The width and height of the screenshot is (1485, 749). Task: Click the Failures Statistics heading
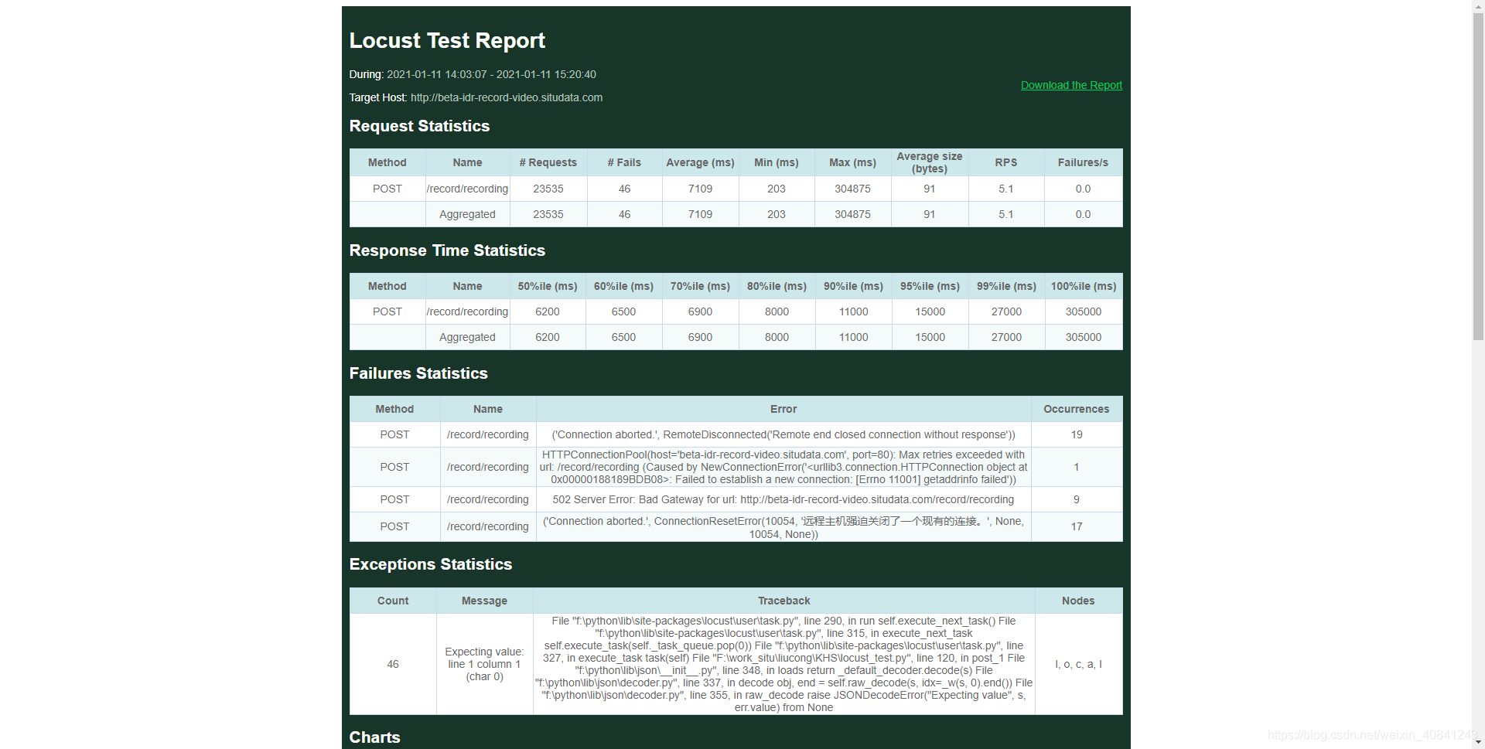tap(418, 373)
